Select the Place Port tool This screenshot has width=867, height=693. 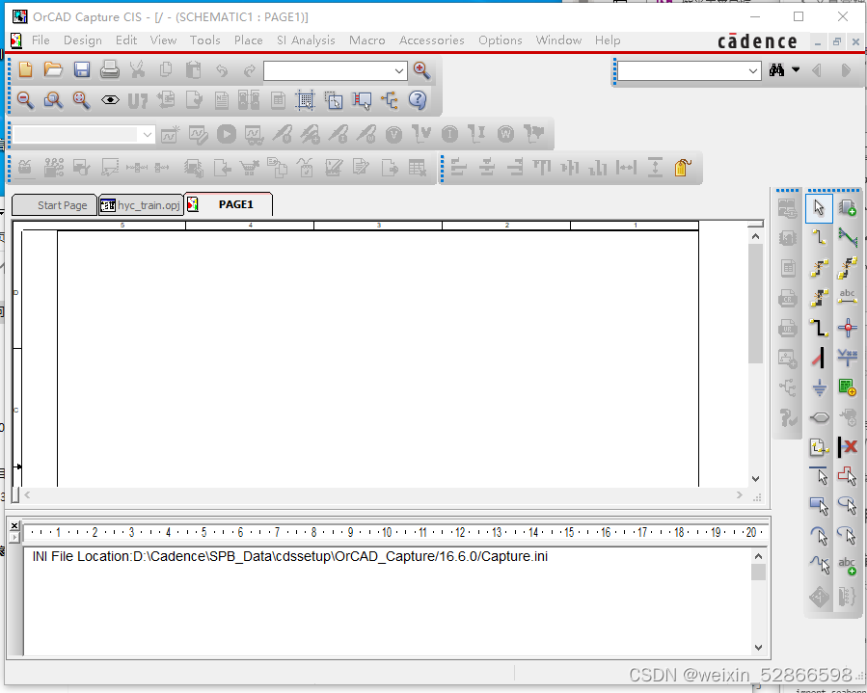pyautogui.click(x=819, y=416)
